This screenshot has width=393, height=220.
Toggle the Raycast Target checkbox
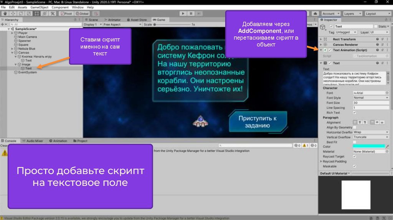coord(354,156)
